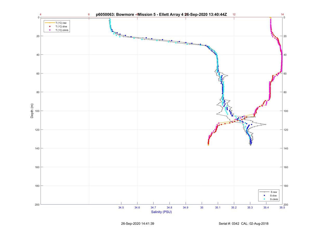
Task: Click depth tick 100 on the right axis
Action: coord(286,111)
